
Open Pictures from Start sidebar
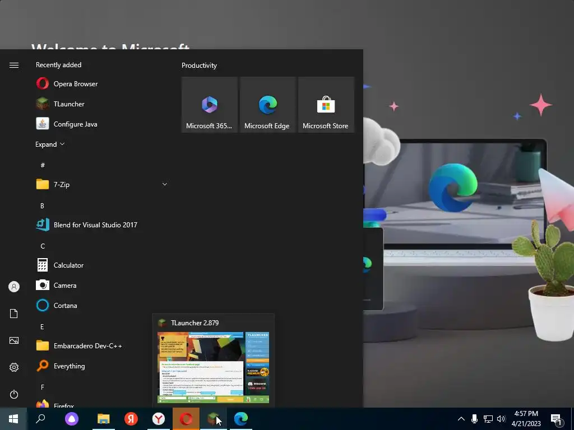pyautogui.click(x=14, y=340)
